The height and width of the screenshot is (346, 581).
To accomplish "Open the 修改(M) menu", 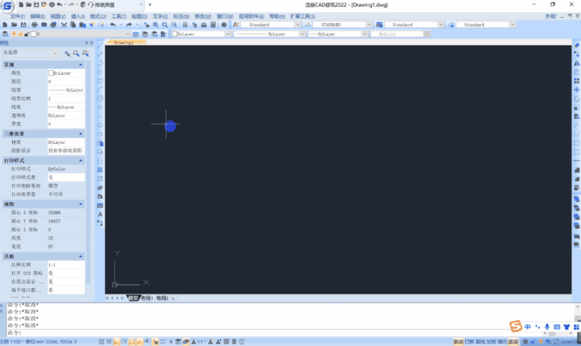I will click(x=203, y=16).
